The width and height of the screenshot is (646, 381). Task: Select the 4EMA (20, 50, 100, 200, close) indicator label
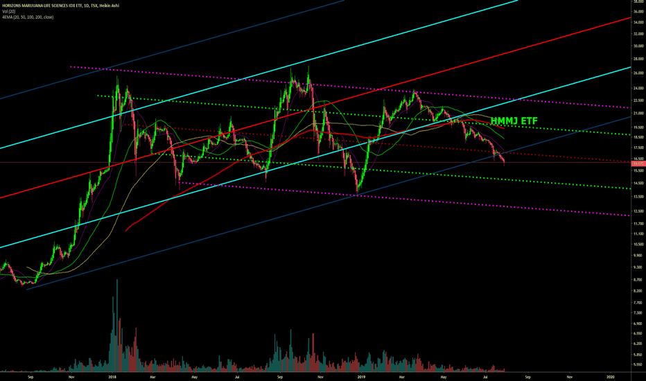click(28, 17)
